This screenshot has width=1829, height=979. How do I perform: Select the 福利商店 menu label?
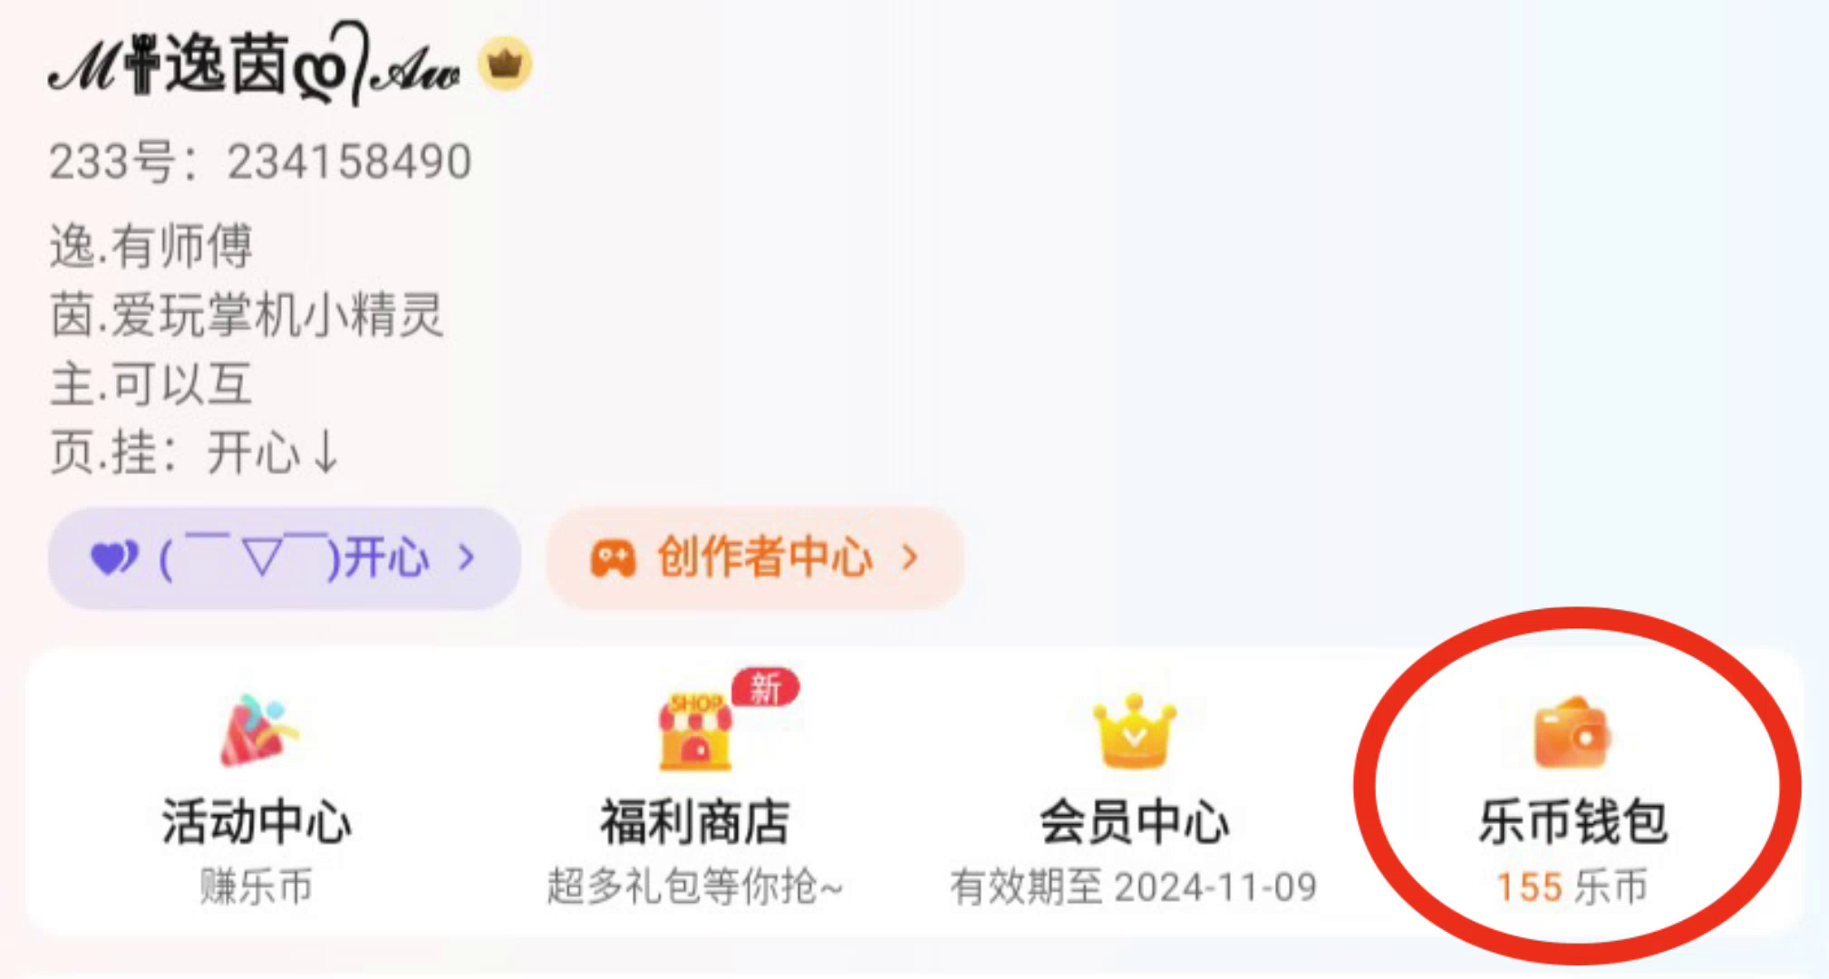click(695, 822)
